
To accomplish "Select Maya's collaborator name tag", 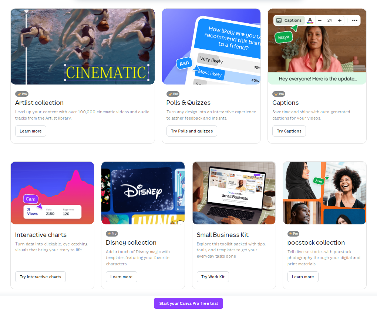I will [283, 37].
